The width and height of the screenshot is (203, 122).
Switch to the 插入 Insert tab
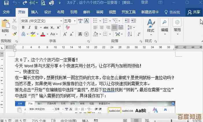pyautogui.click(x=35, y=12)
